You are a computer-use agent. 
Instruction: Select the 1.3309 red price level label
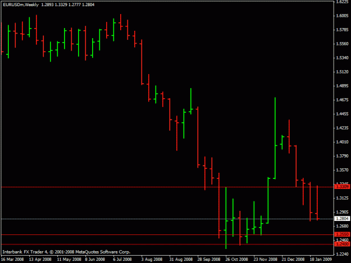click(x=342, y=187)
